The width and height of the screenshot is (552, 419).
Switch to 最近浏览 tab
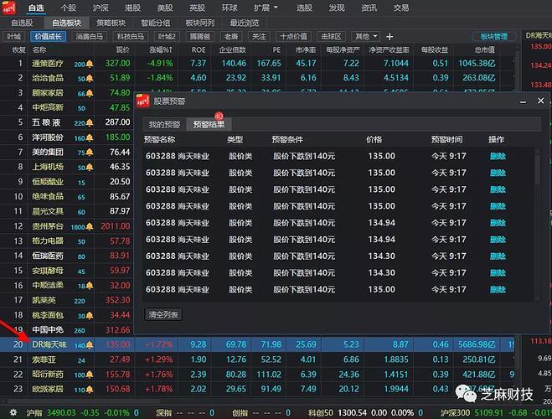point(245,23)
